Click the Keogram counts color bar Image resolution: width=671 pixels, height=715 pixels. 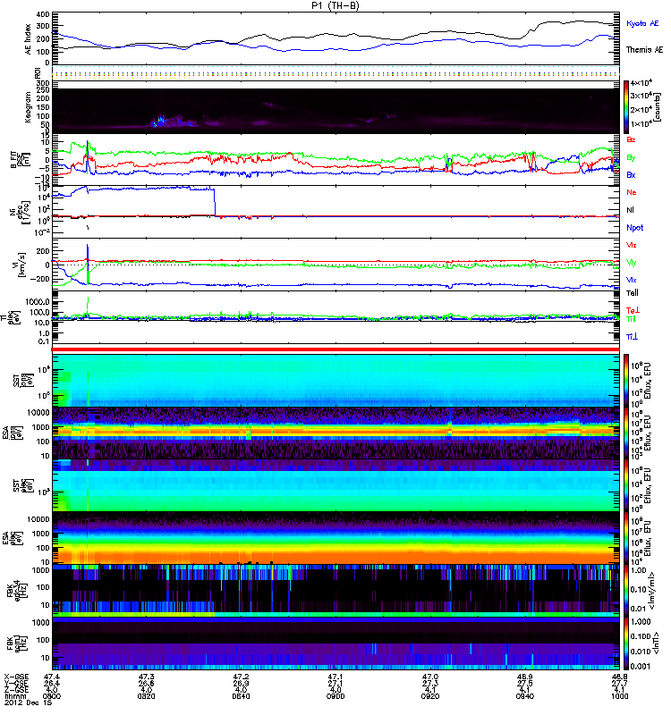628,106
